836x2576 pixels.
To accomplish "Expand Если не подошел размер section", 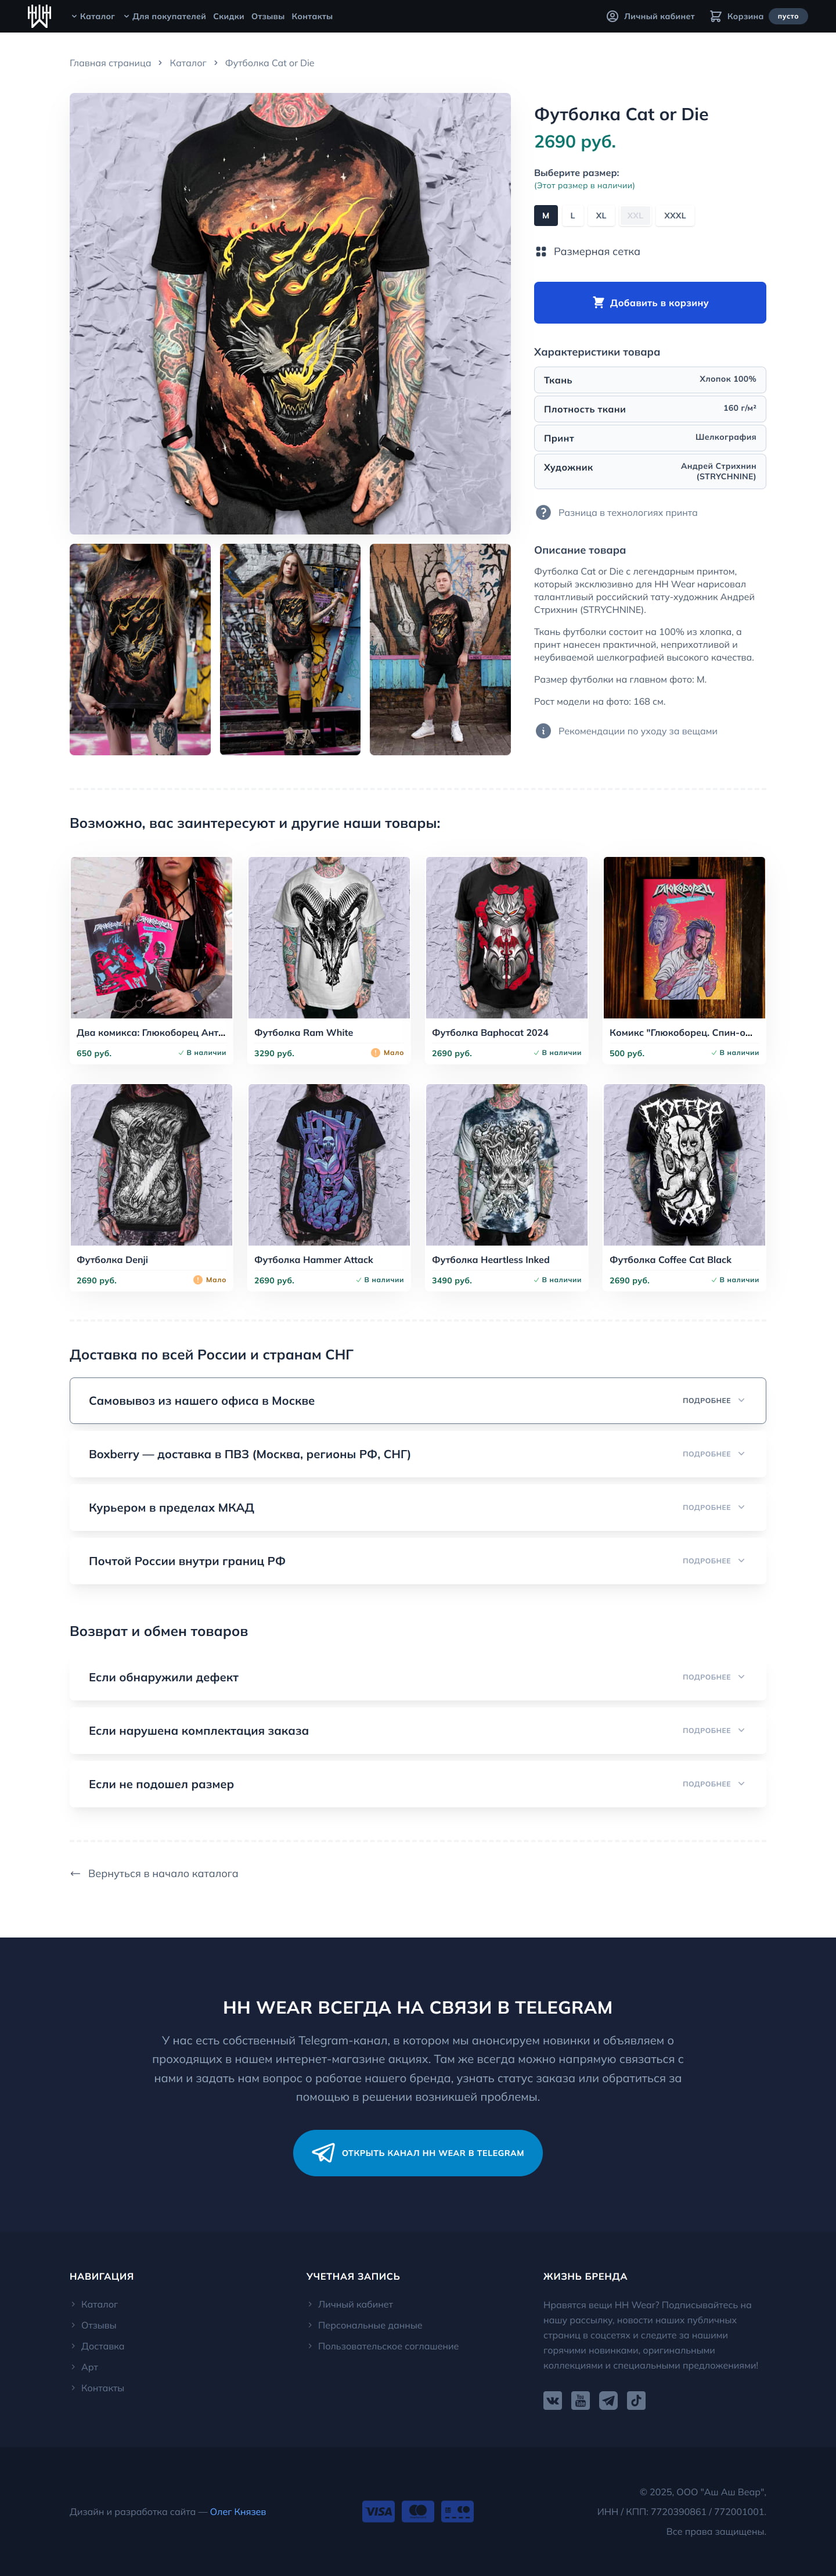I will point(417,1784).
